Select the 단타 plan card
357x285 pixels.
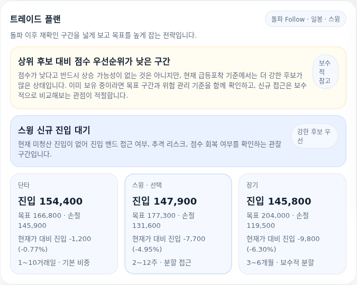[64, 224]
